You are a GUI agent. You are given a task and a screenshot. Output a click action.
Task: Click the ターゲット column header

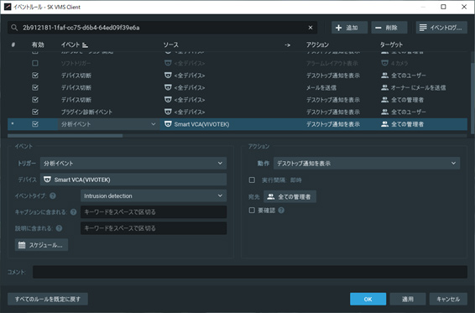coord(391,44)
